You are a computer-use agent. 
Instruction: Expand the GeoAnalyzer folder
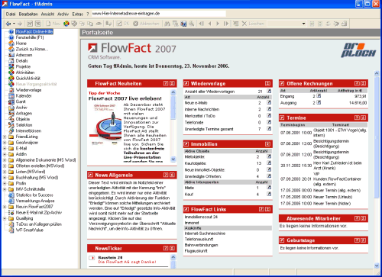coord(5,143)
